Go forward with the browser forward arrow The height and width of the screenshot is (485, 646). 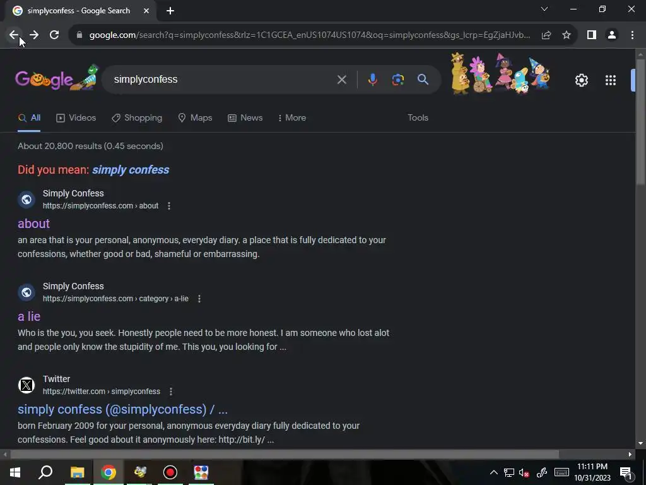pyautogui.click(x=34, y=35)
